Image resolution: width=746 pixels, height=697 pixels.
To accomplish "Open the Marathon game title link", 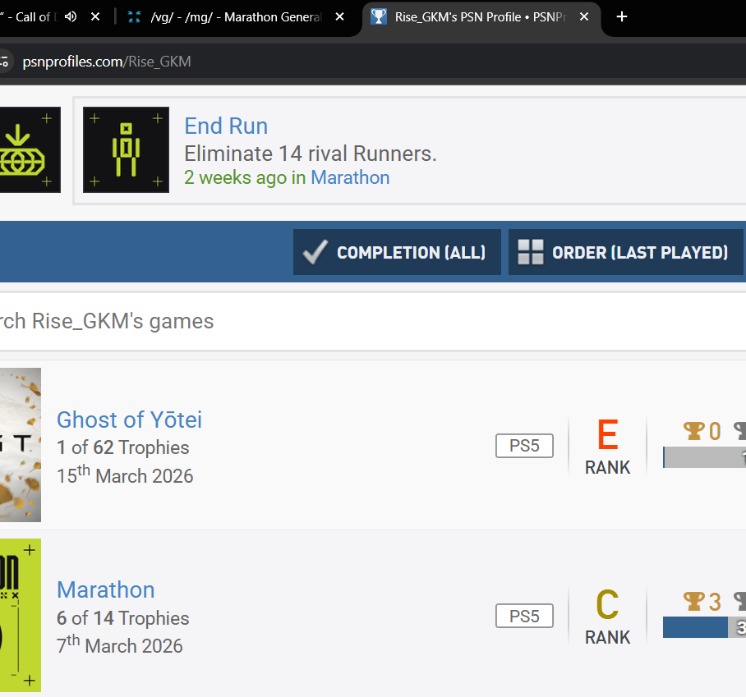I will point(106,590).
